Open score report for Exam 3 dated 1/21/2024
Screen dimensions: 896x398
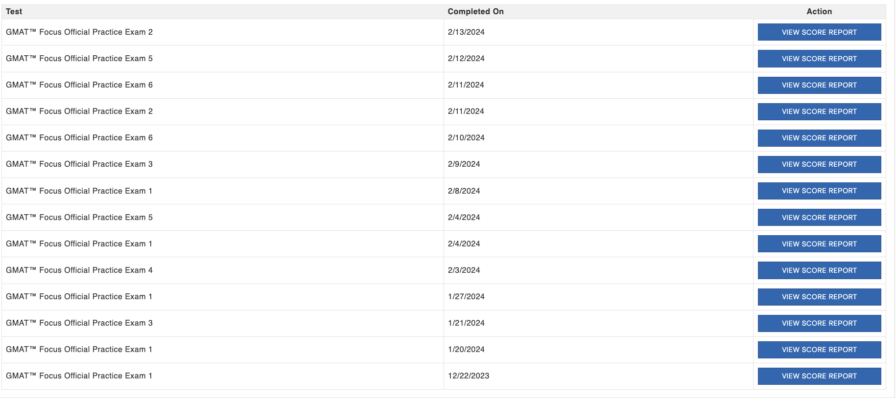click(x=819, y=323)
